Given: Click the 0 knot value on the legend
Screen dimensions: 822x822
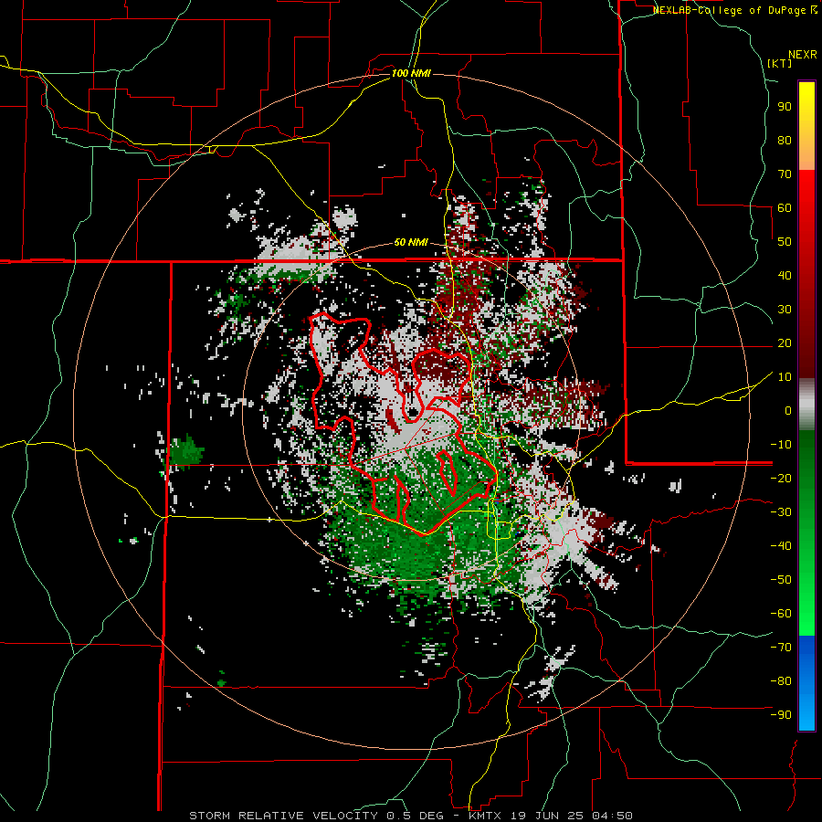Looking at the screenshot, I should [x=788, y=410].
